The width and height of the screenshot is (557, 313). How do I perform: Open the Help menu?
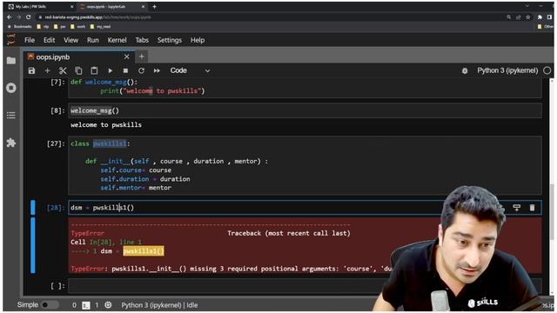(x=198, y=40)
